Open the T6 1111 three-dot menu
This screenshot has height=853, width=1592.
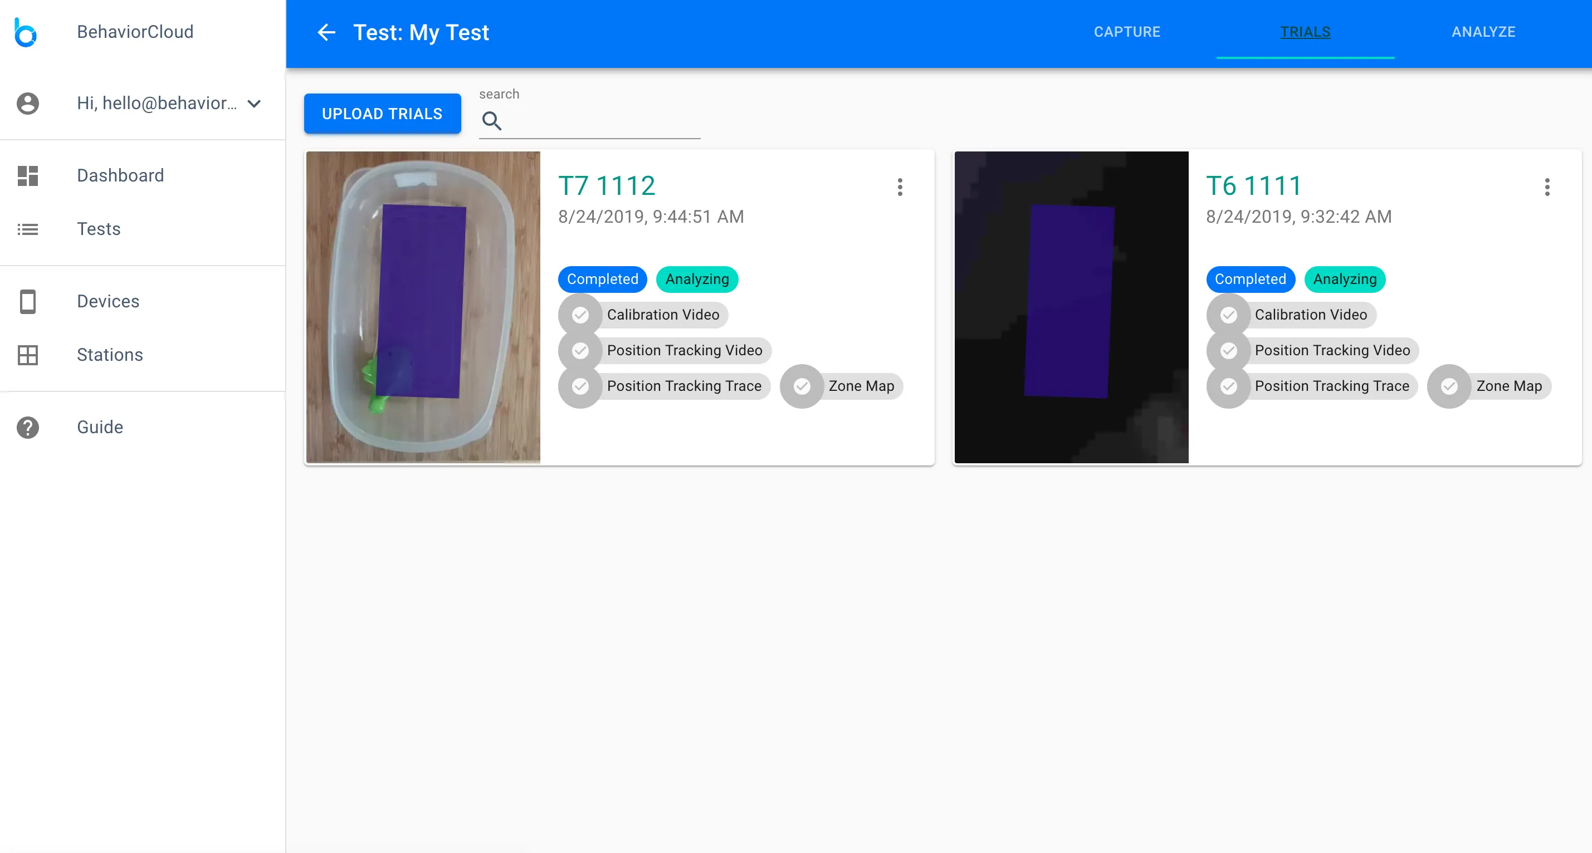click(1547, 187)
